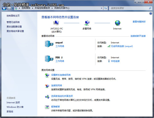
Task: Click the Forward navigation arrow button
Action: tap(9, 9)
